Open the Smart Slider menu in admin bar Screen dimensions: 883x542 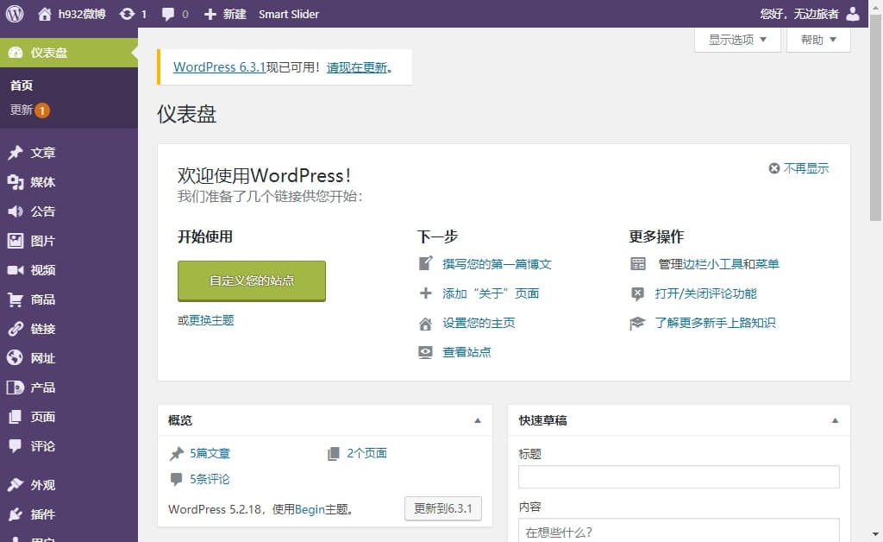pyautogui.click(x=289, y=14)
